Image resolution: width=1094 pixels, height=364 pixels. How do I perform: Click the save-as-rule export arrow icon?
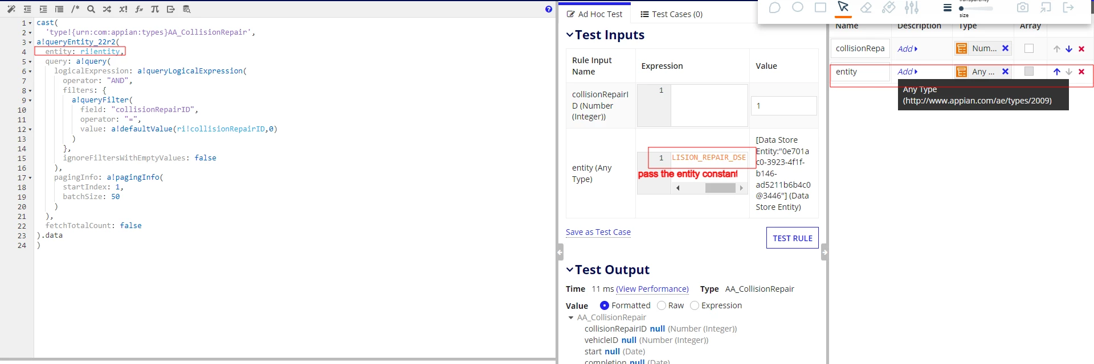tap(171, 9)
